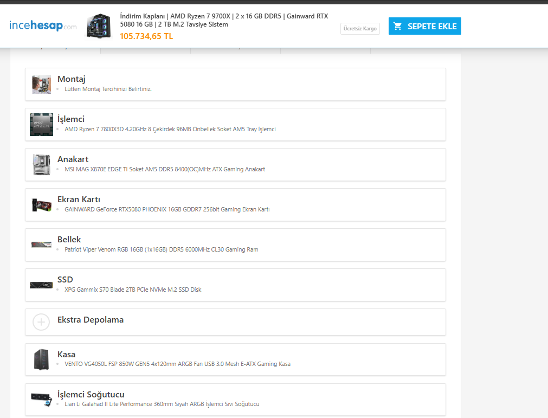Add system to cart with SEPETE EKLE
Image resolution: width=548 pixels, height=418 pixels.
[424, 26]
